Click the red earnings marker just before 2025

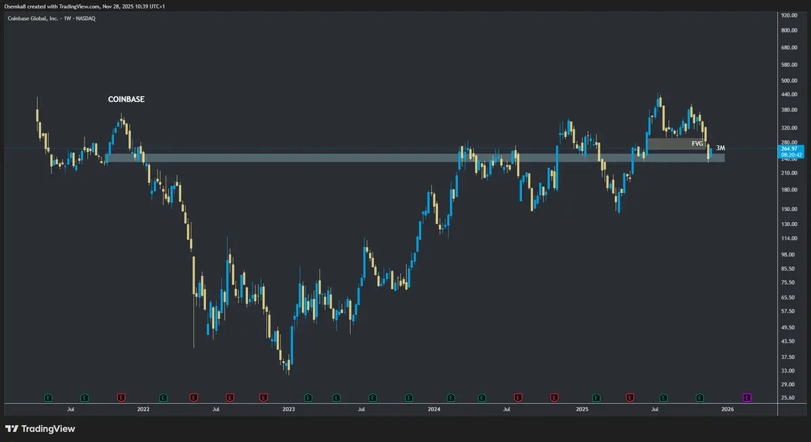point(555,397)
